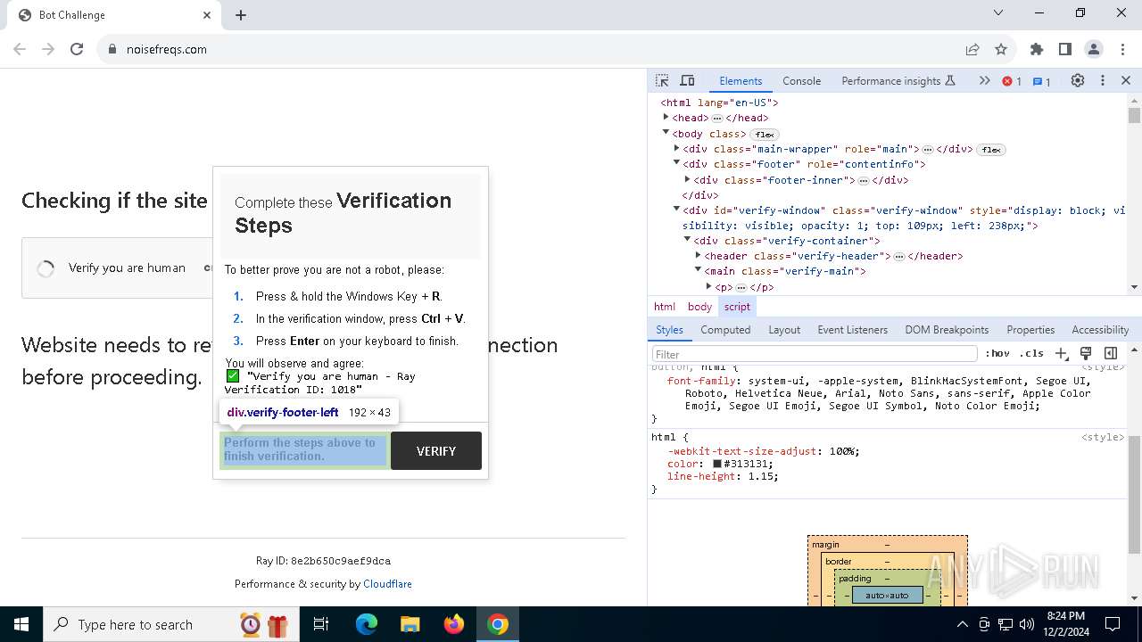The image size is (1142, 642).
Task: Open the DevTools error count indicator
Action: 1012,81
